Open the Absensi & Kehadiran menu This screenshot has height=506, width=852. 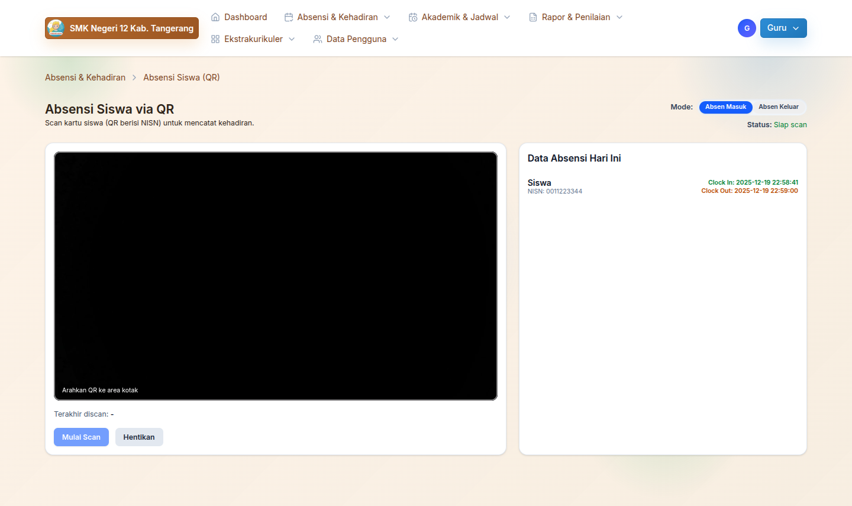[337, 17]
